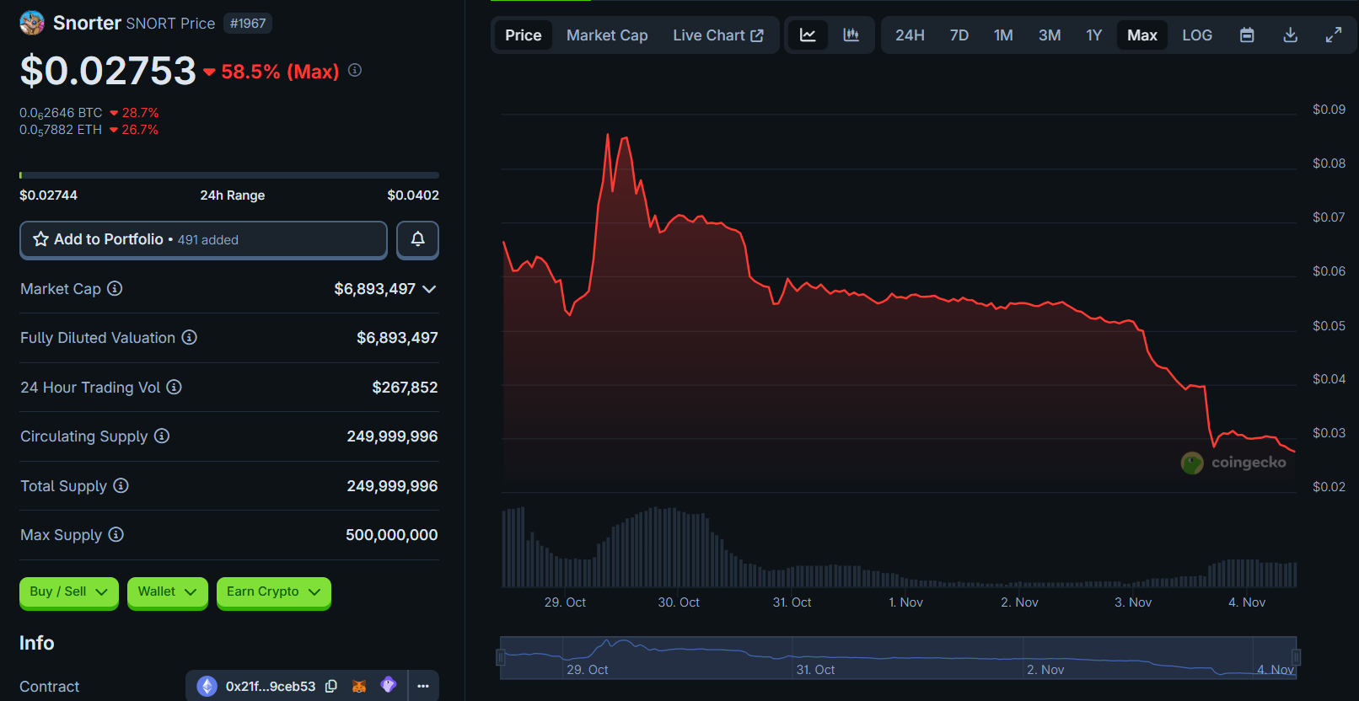Expand the Earn Crypto dropdown
The height and width of the screenshot is (701, 1359).
(273, 592)
